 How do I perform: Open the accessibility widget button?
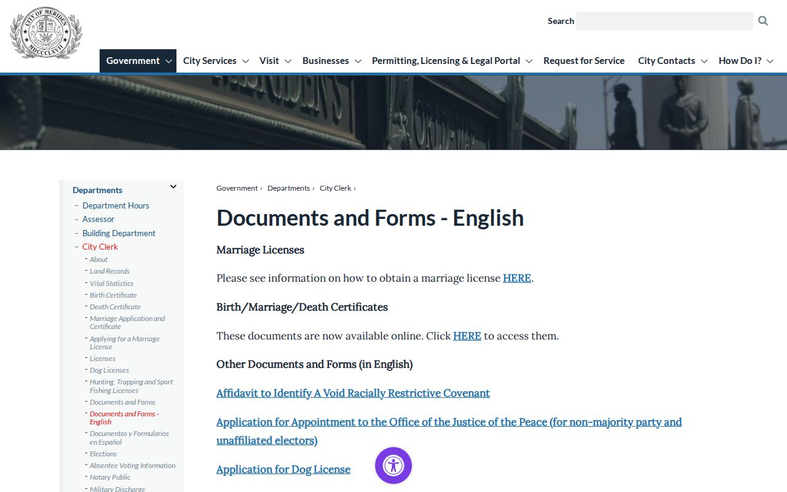(x=393, y=466)
